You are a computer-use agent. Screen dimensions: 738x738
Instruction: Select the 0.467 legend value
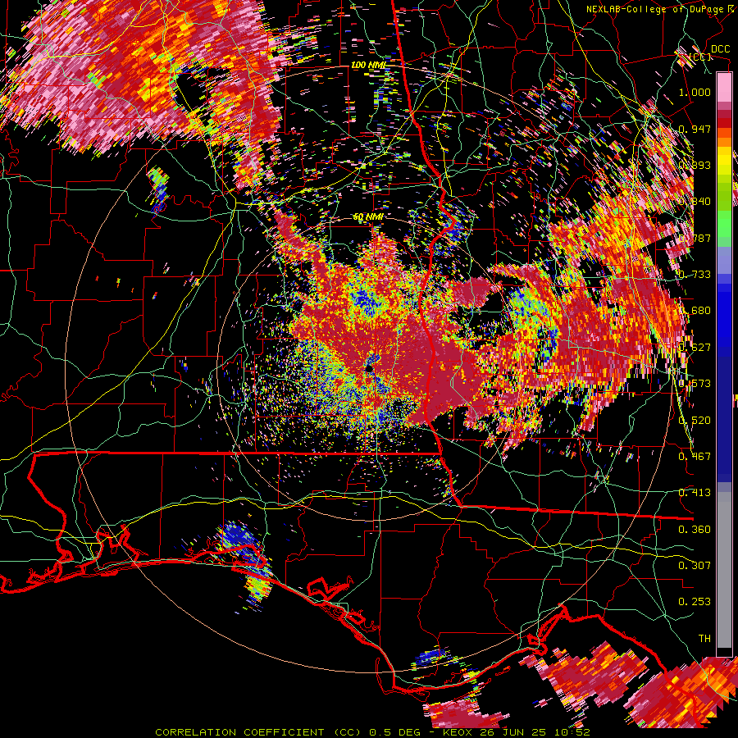[695, 456]
